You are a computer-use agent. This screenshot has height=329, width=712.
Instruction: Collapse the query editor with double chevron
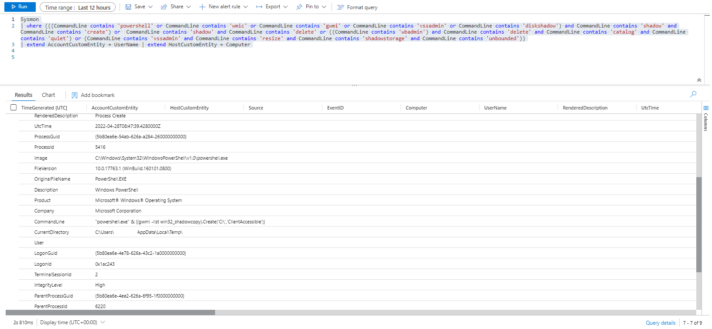[x=699, y=80]
